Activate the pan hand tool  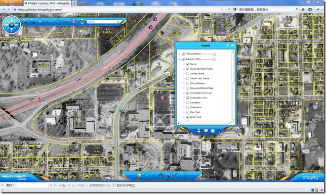[x=58, y=21]
